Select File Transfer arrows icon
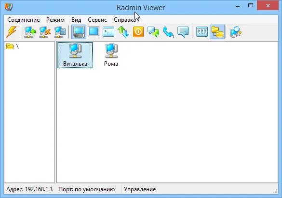Image resolution: width=282 pixels, height=198 pixels. coord(123,32)
